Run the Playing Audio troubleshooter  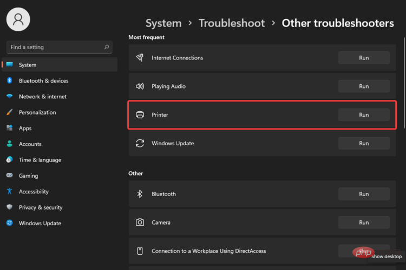364,86
